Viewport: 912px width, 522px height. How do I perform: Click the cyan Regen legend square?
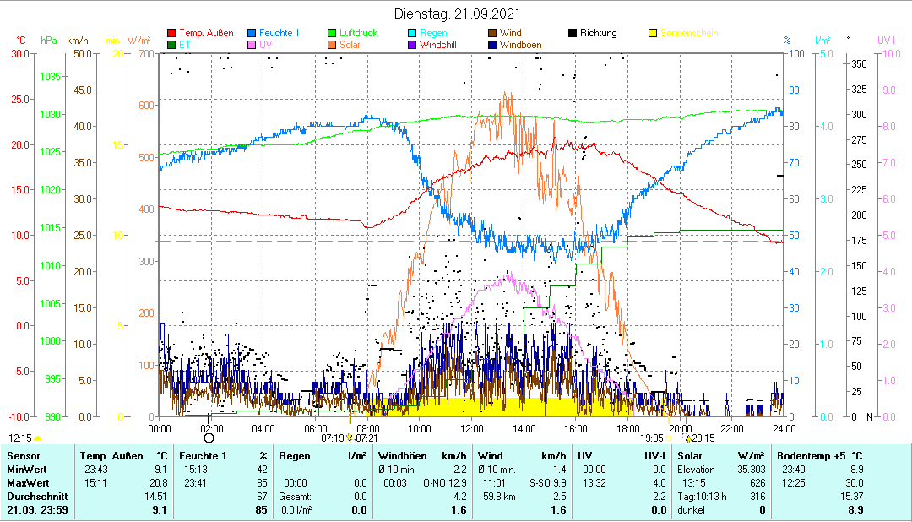pyautogui.click(x=412, y=34)
